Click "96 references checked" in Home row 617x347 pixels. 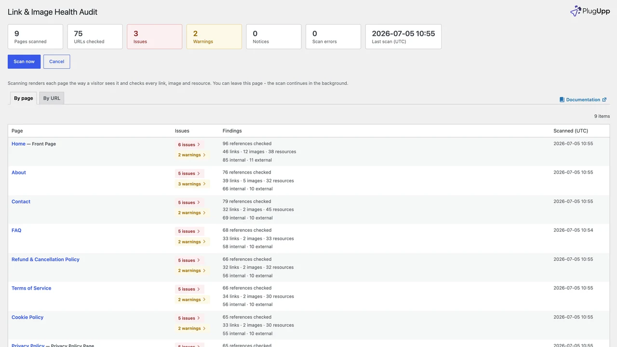pos(247,144)
